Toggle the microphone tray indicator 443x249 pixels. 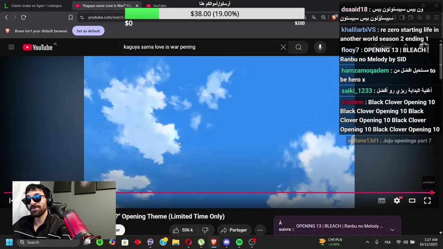(x=377, y=242)
